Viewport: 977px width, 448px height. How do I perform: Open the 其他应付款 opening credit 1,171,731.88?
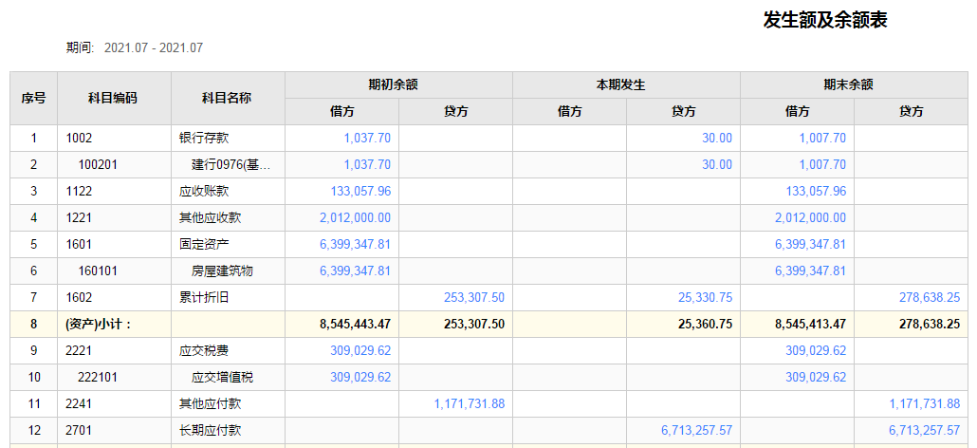coord(470,403)
